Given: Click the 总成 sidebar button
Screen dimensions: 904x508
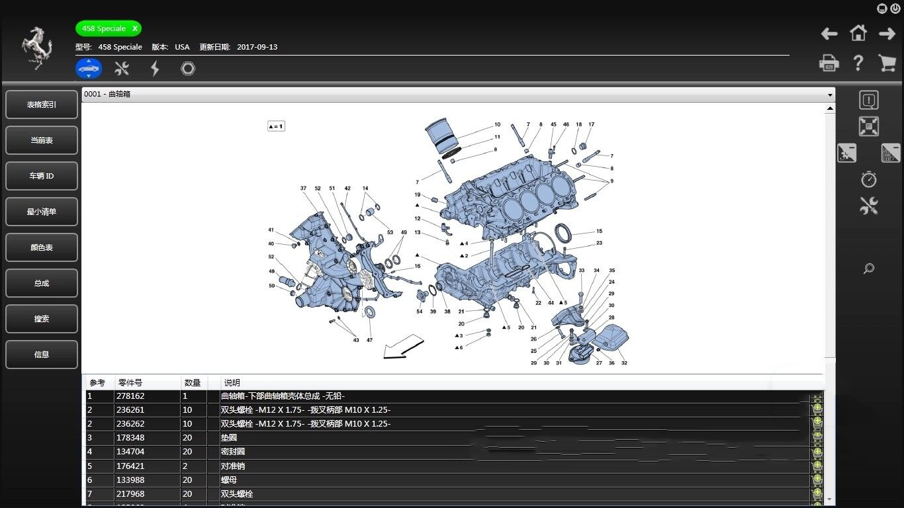Looking at the screenshot, I should [x=42, y=283].
